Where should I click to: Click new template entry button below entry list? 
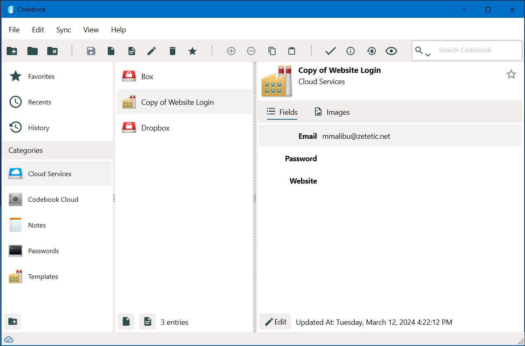coord(148,322)
